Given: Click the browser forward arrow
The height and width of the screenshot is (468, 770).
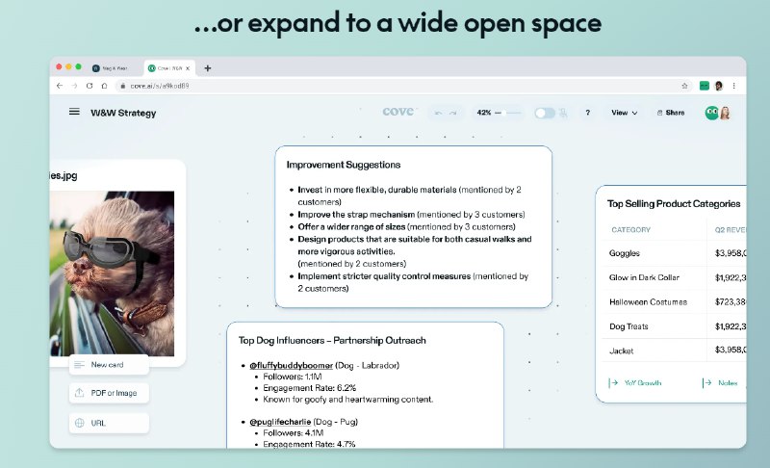Looking at the screenshot, I should (x=75, y=86).
